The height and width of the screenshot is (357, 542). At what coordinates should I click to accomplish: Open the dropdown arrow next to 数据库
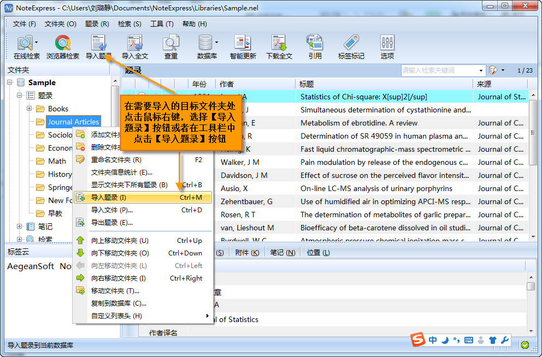pyautogui.click(x=217, y=43)
